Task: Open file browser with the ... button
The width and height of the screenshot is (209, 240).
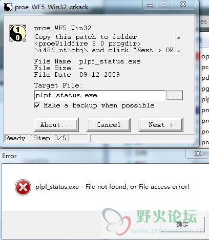Action: pos(175,95)
